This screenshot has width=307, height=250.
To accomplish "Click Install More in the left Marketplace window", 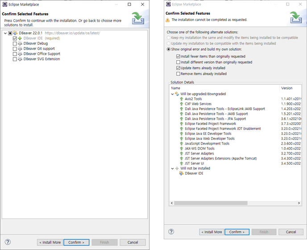I will [50, 242].
